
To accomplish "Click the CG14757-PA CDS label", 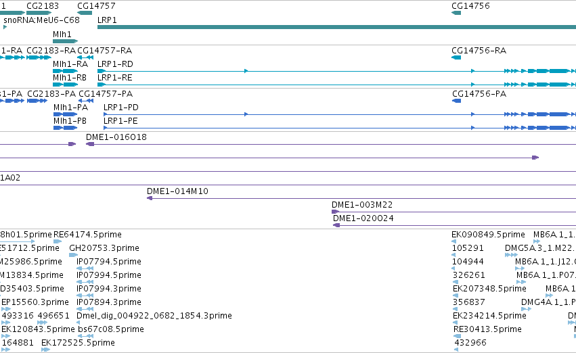I will (106, 93).
